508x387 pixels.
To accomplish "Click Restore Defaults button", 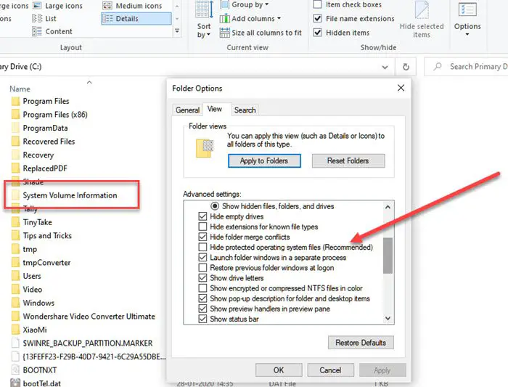I will (x=361, y=343).
